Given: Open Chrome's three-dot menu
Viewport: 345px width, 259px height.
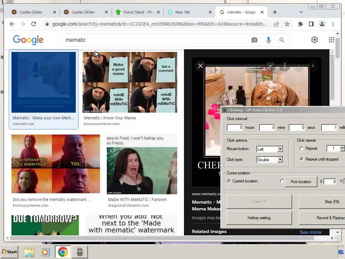Looking at the screenshot, I should (333, 24).
